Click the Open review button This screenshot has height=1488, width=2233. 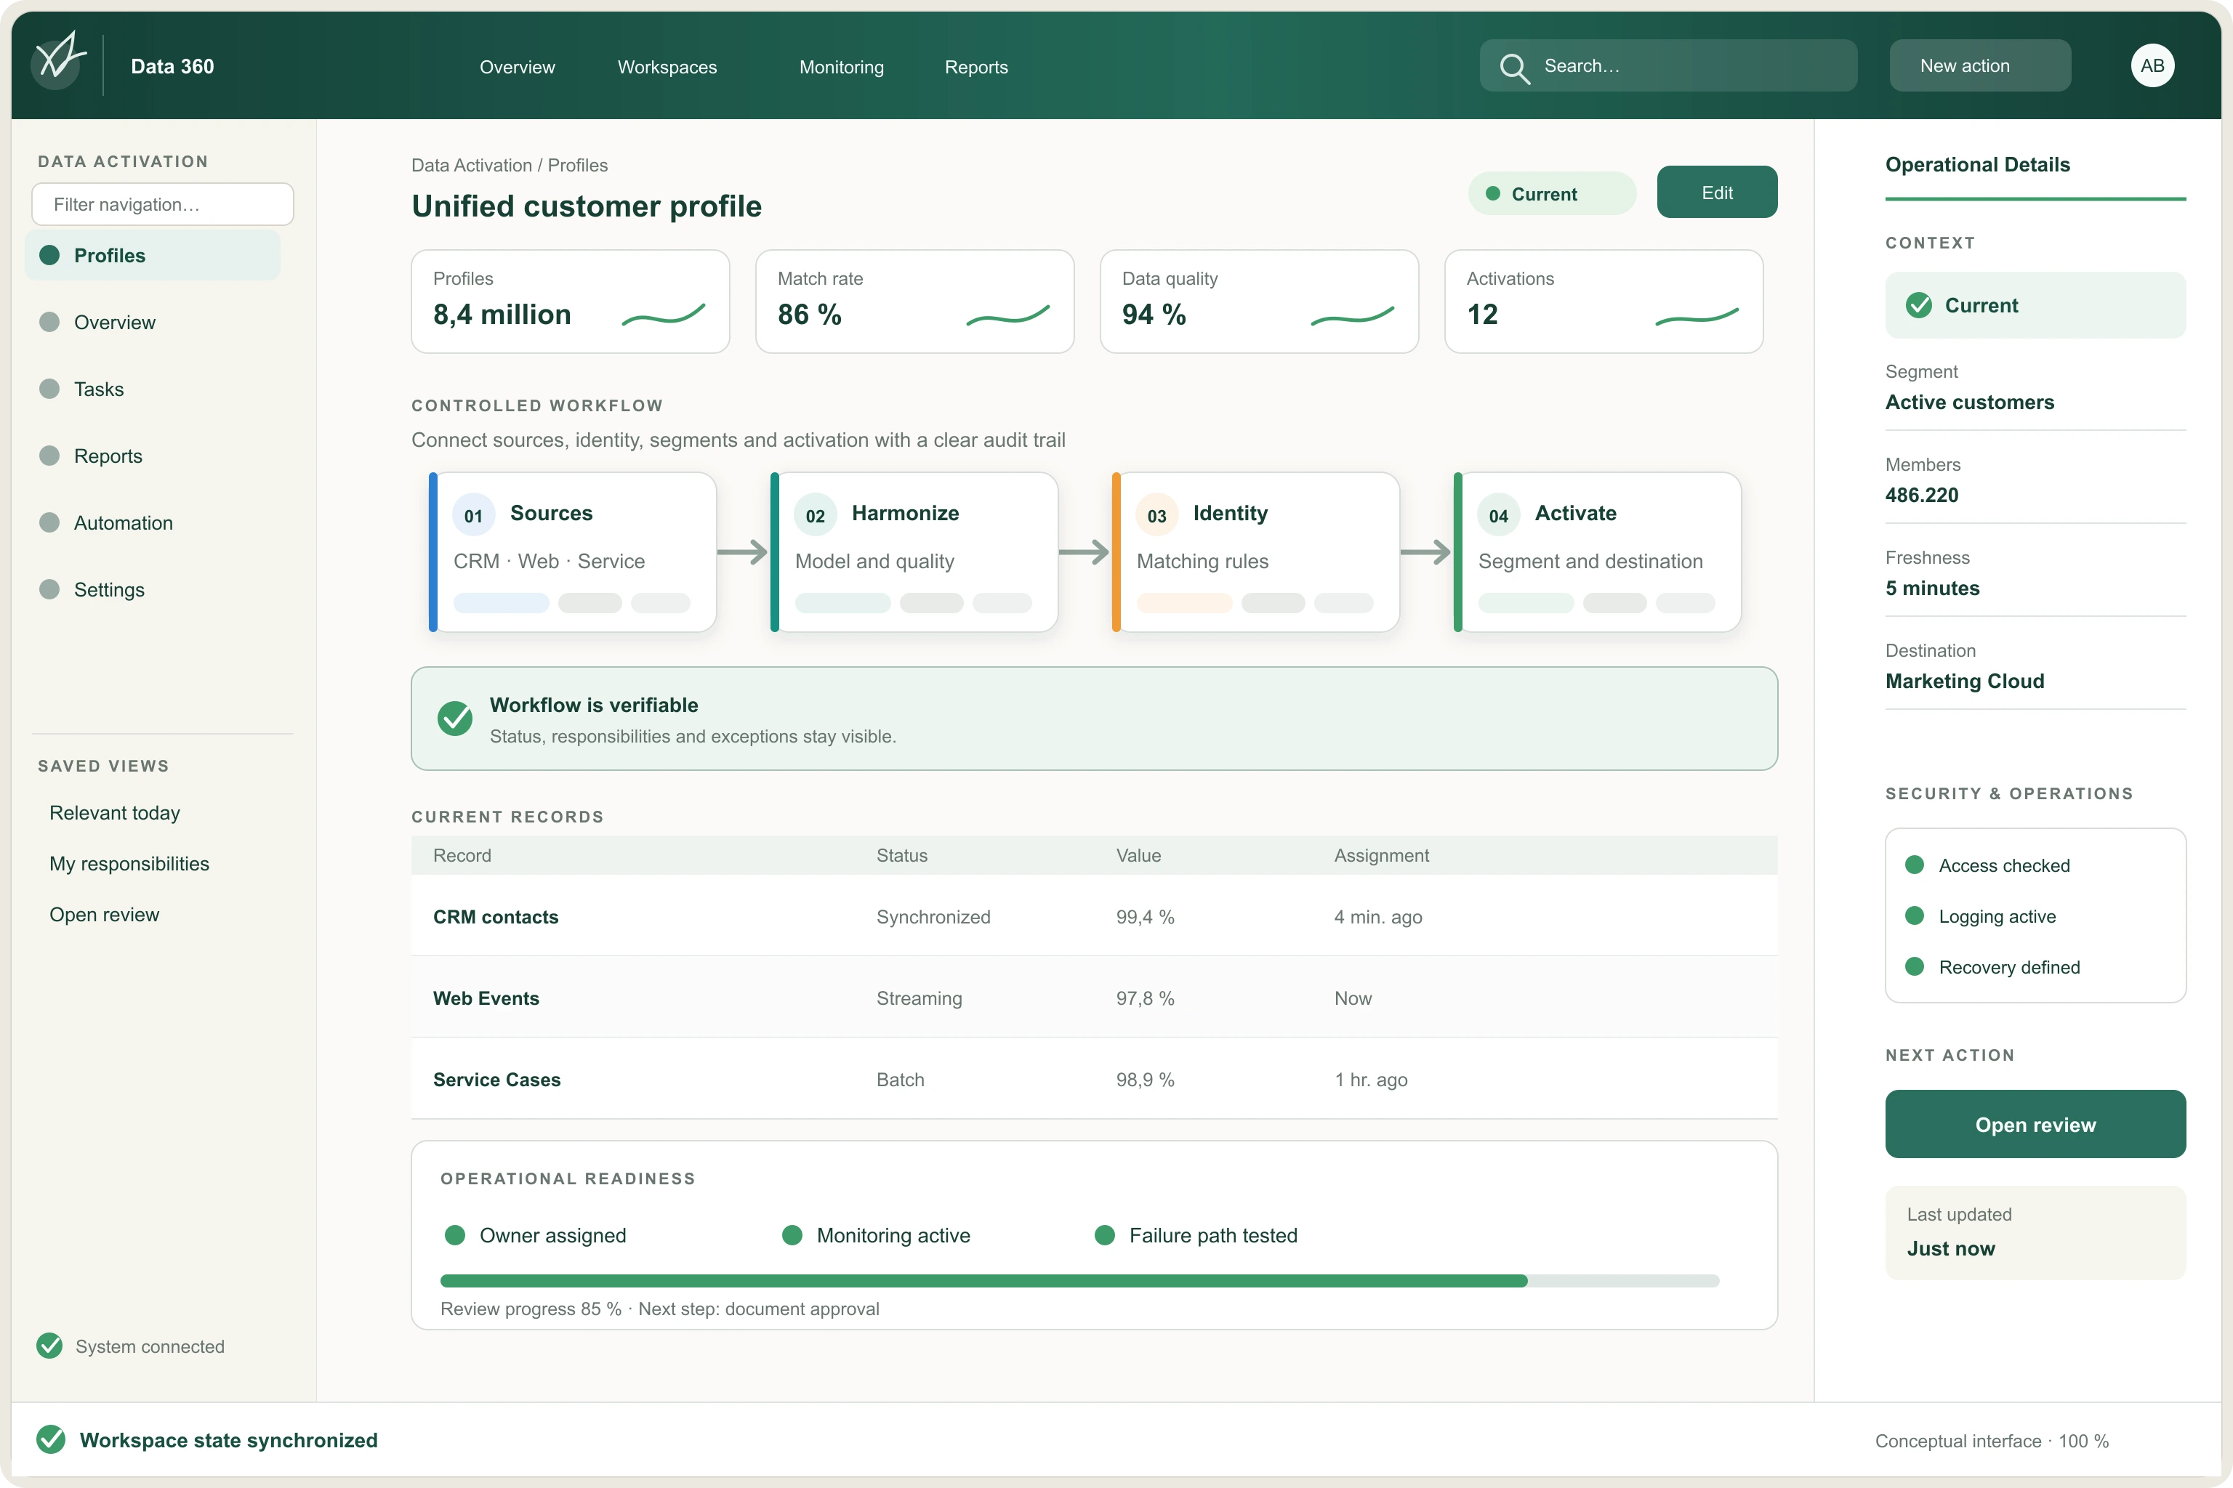[2035, 1123]
